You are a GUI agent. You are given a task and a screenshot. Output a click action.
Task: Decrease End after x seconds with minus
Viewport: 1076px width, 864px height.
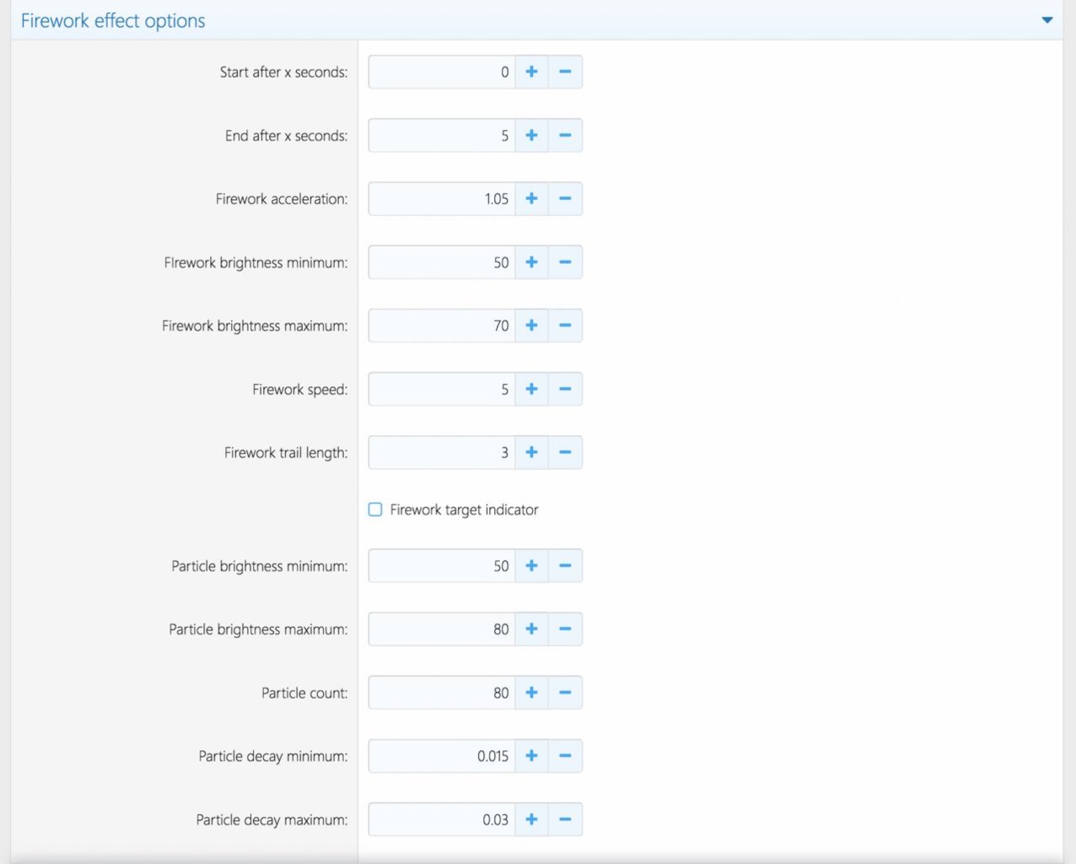tap(565, 136)
